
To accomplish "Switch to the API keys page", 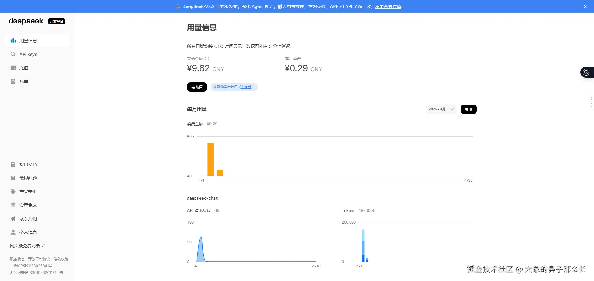I will pos(28,54).
